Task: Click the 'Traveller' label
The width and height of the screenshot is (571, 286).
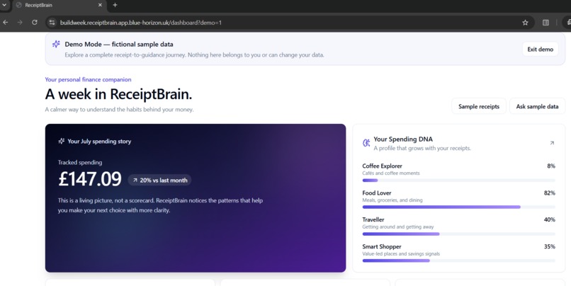Action: point(373,219)
